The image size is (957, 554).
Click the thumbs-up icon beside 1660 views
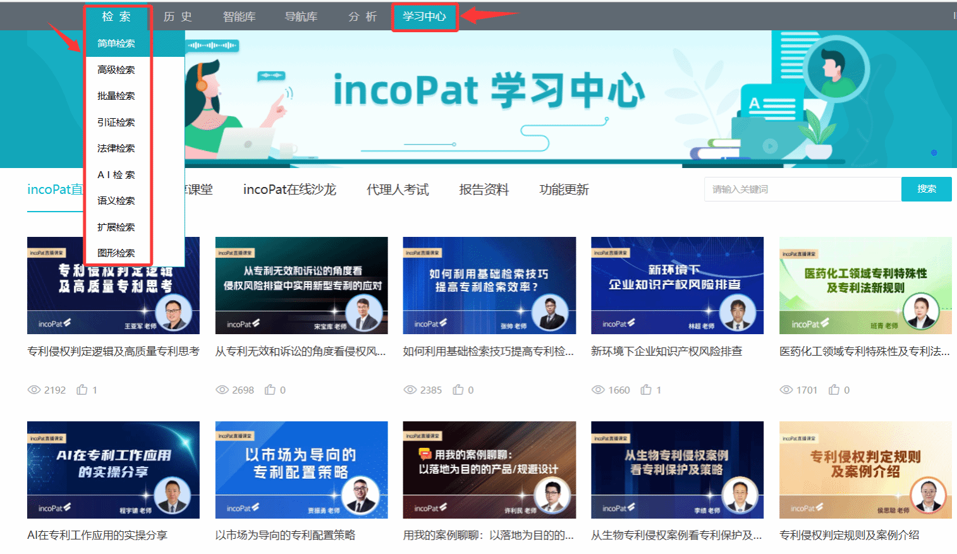tap(646, 390)
